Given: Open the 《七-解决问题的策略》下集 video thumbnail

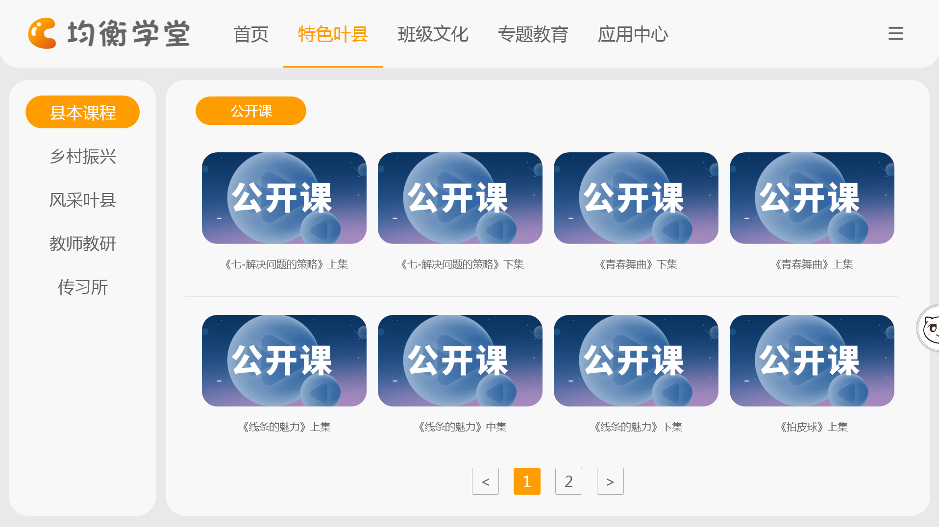Looking at the screenshot, I should click(460, 198).
